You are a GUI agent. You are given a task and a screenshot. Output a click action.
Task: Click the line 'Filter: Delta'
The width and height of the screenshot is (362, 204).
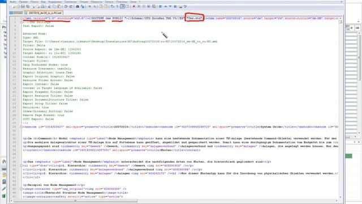(34, 45)
